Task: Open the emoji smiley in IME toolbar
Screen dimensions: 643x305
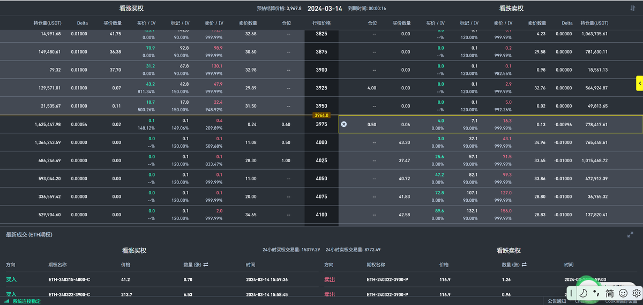Action: point(623,293)
